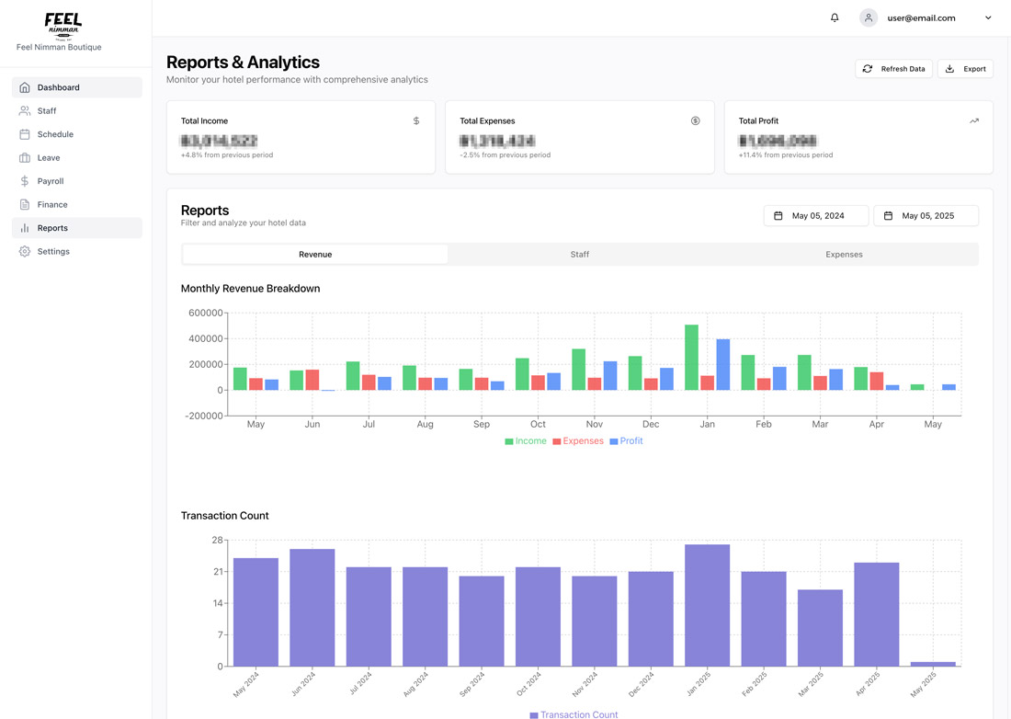This screenshot has height=719, width=1011.
Task: Click the trending arrow icon on Total Profit card
Action: [x=974, y=120]
